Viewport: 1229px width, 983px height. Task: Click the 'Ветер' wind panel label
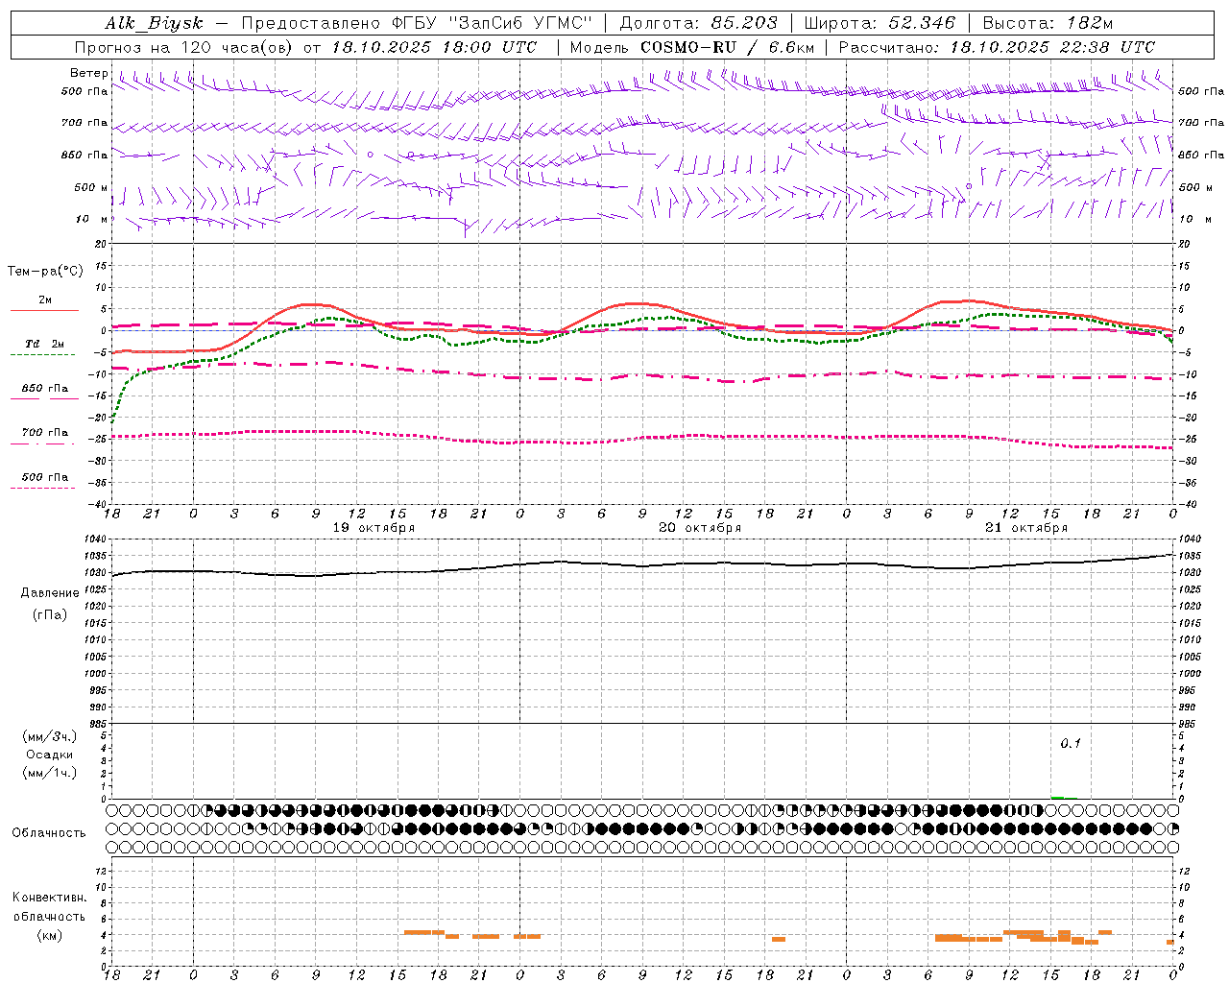coord(89,73)
